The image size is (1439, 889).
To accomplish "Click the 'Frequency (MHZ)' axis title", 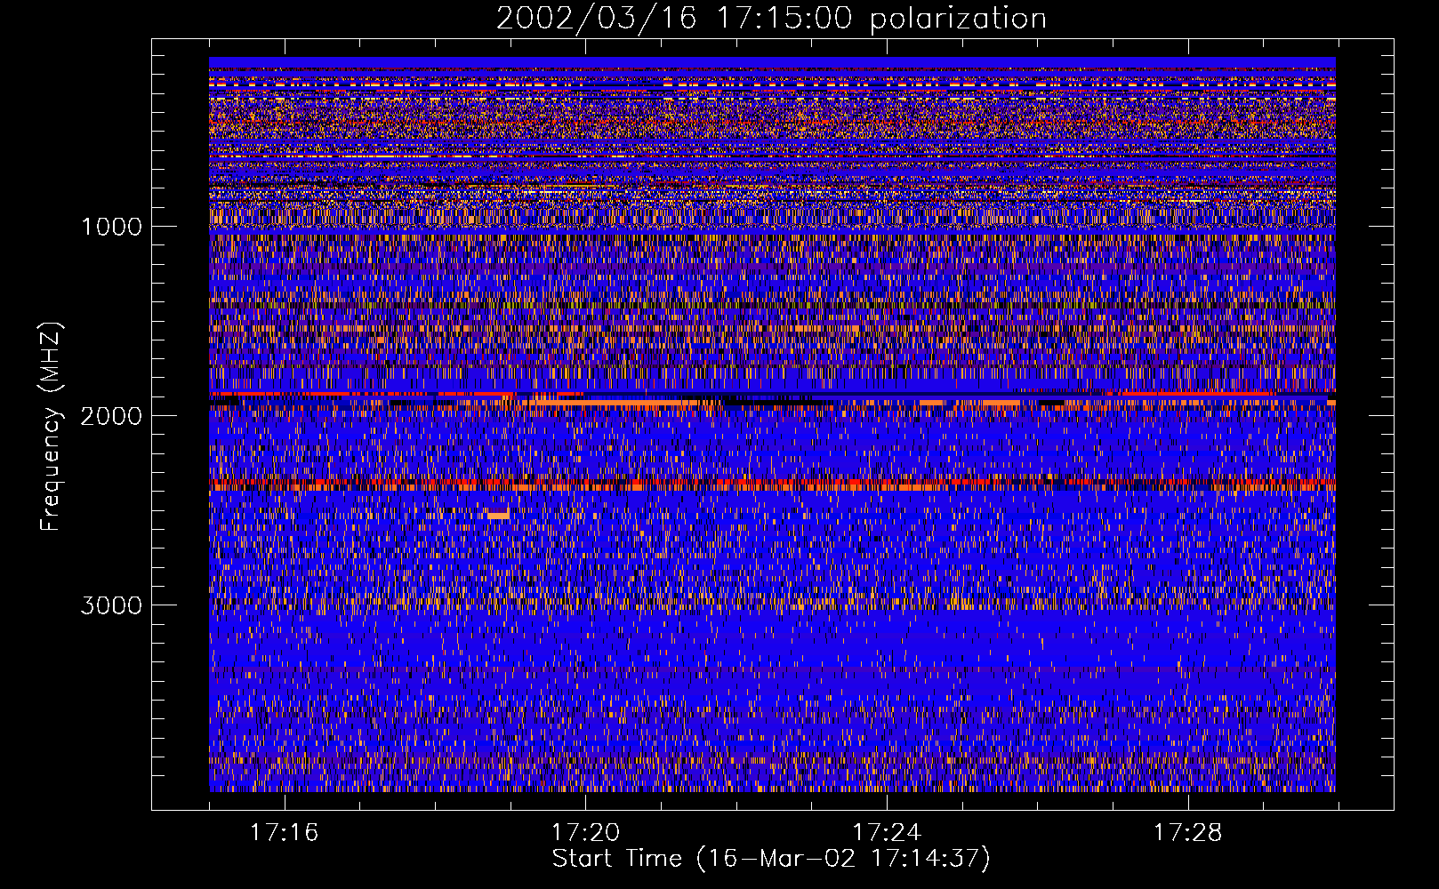I will 51,427.
